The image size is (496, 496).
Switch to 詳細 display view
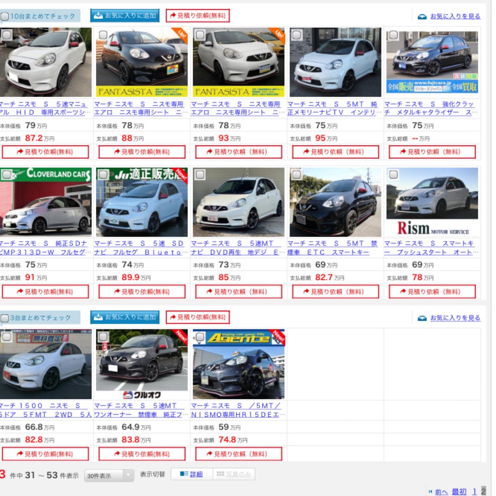tap(191, 474)
